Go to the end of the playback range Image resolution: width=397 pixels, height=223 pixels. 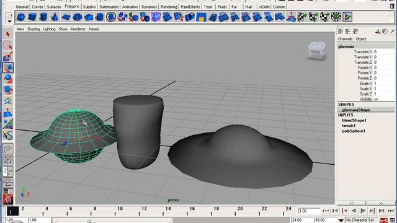(x=391, y=211)
